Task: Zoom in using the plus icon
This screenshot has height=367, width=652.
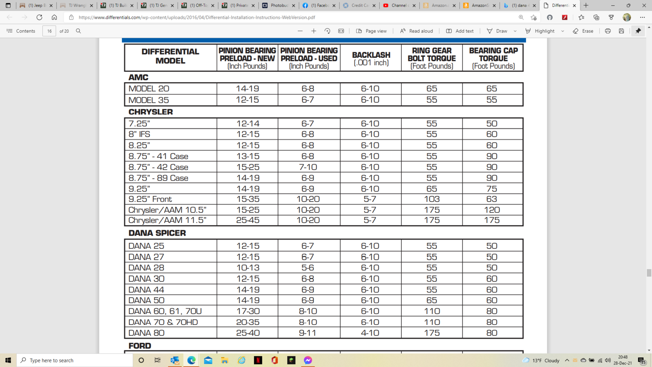Action: click(x=314, y=31)
